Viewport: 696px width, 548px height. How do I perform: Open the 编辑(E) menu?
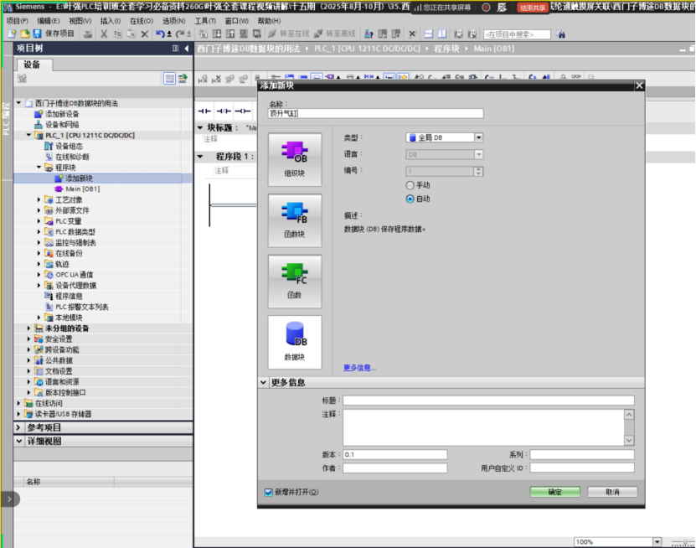coord(48,21)
